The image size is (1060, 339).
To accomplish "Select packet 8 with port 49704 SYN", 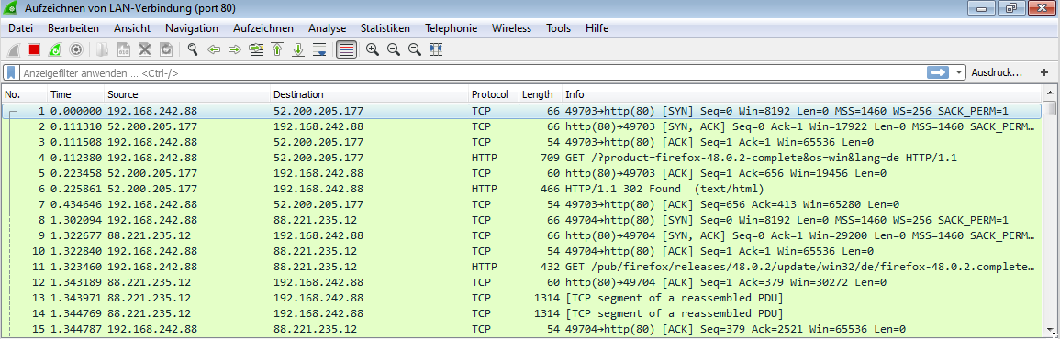I will click(522, 220).
